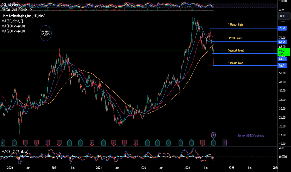
Task: Select the Uber Technologies, Inc. symbol title
Action: tap(23, 16)
